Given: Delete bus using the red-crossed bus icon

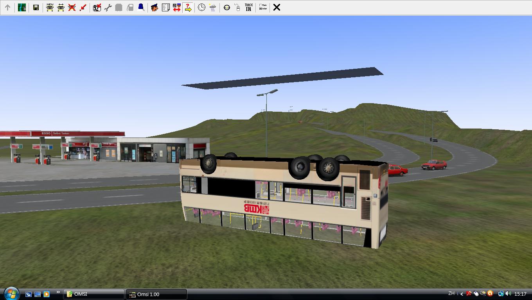Looking at the screenshot, I should coord(72,7).
